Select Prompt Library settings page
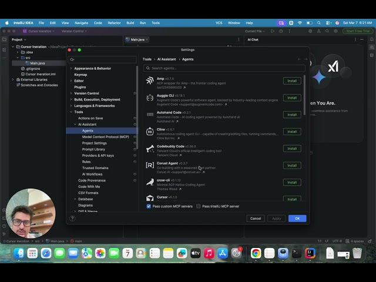 93,149
